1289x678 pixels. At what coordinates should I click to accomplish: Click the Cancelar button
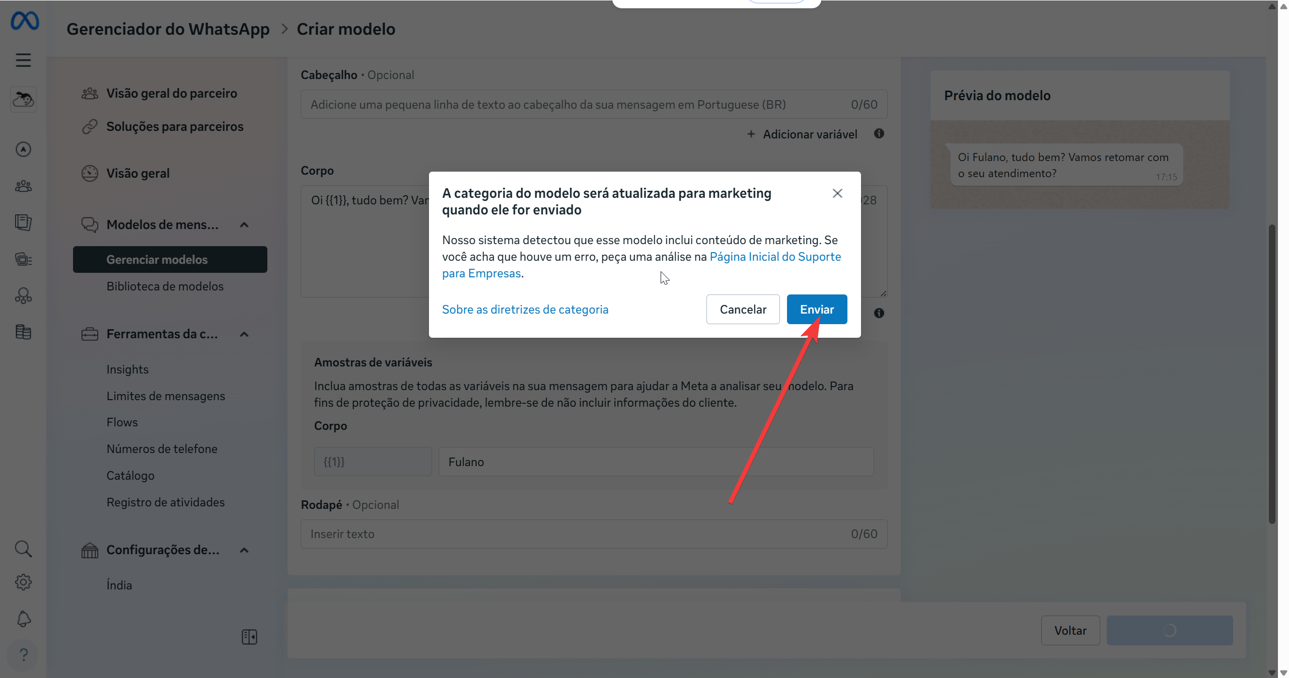click(x=743, y=310)
